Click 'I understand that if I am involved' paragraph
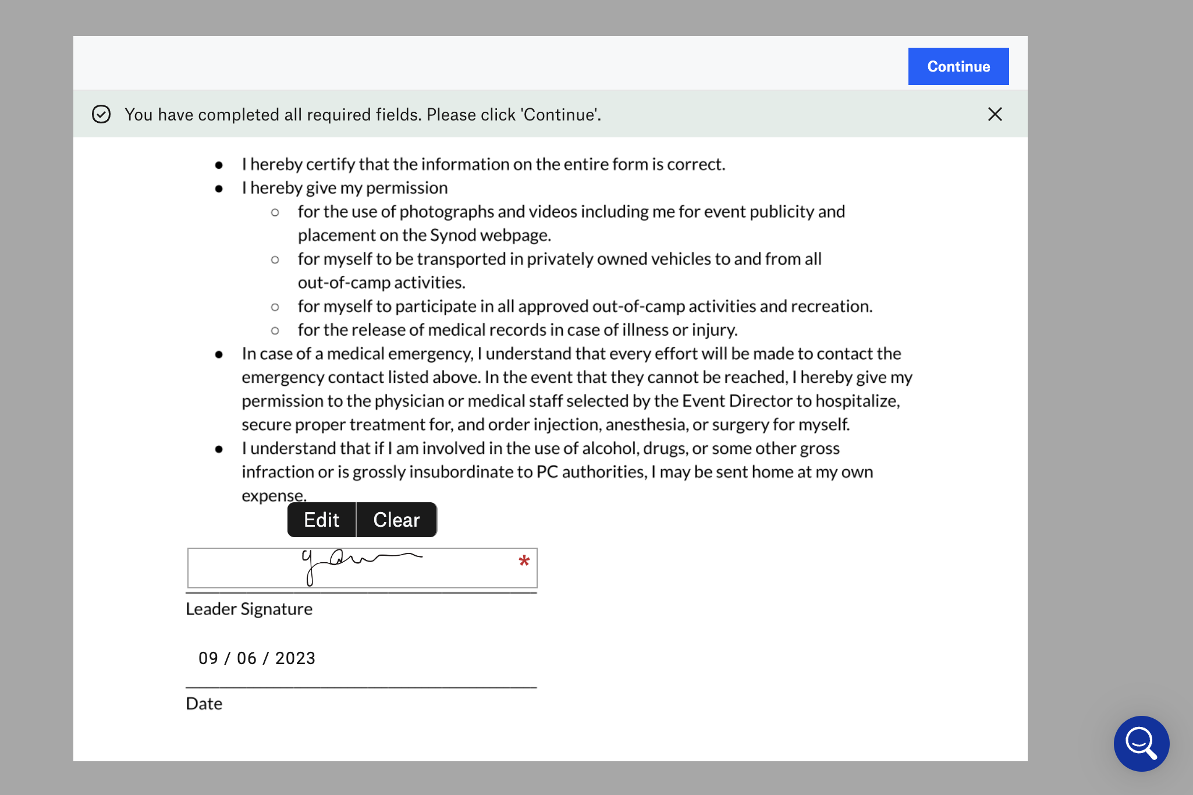The width and height of the screenshot is (1193, 795). tap(558, 472)
